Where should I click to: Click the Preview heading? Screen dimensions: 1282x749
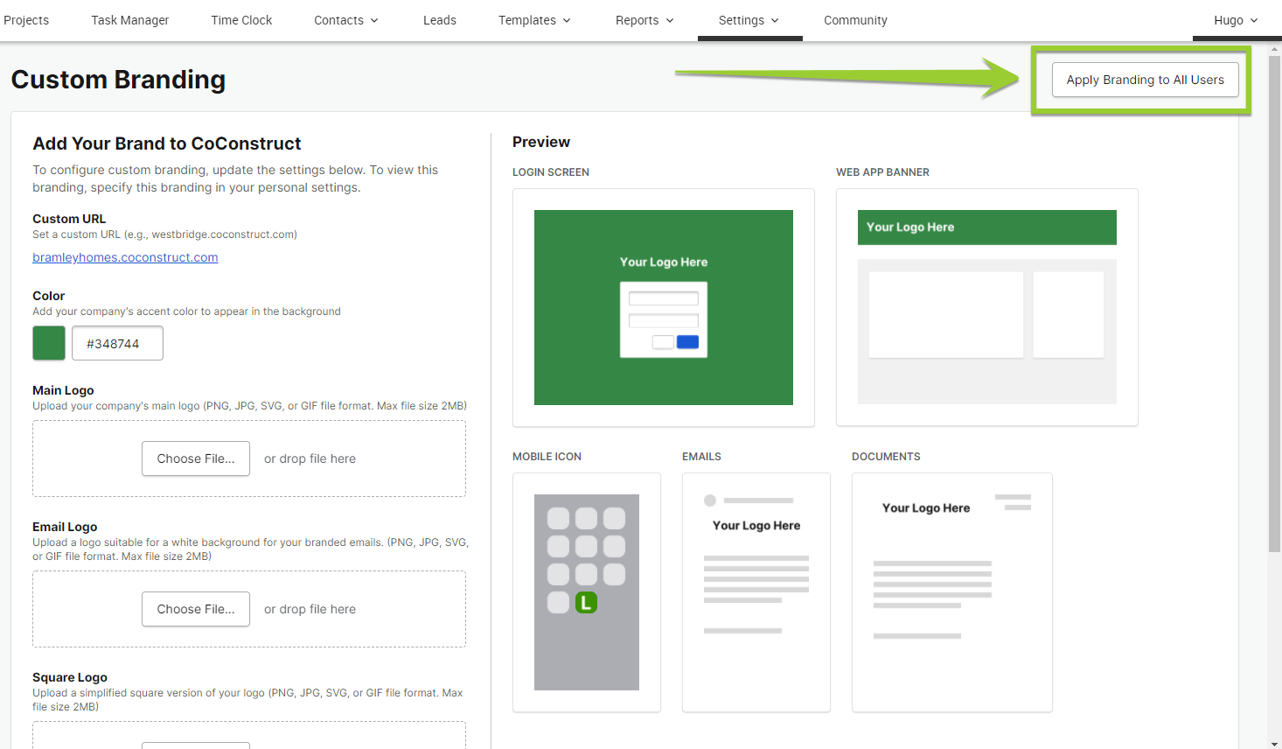click(541, 142)
